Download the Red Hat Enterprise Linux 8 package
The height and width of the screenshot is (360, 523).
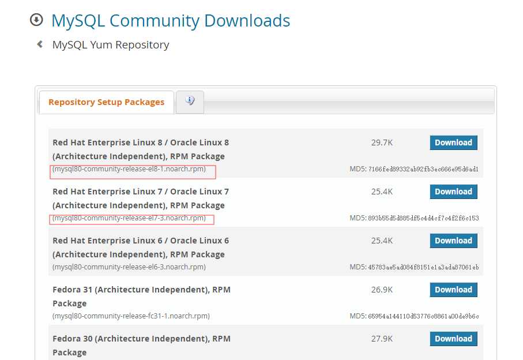453,142
